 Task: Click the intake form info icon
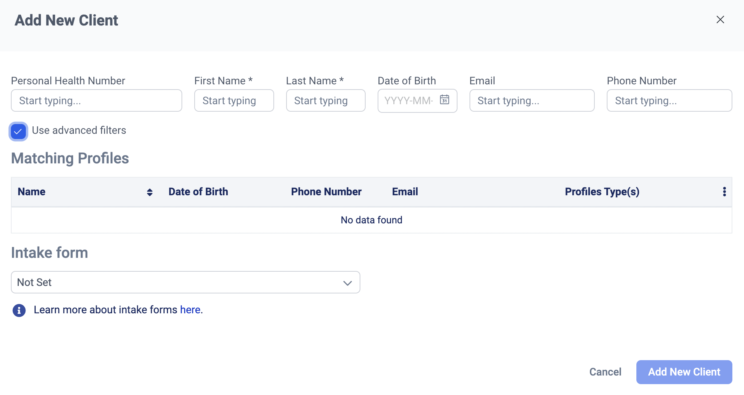pyautogui.click(x=19, y=310)
